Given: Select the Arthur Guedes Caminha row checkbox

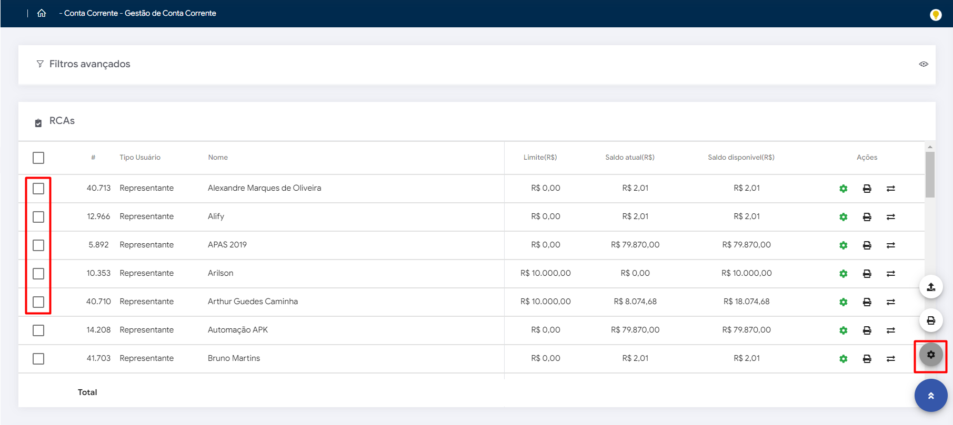Looking at the screenshot, I should (38, 302).
